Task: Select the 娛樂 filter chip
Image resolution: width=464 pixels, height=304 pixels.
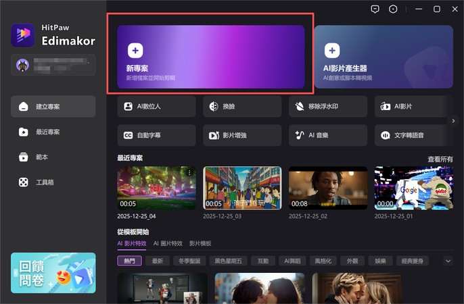Action: click(x=380, y=261)
